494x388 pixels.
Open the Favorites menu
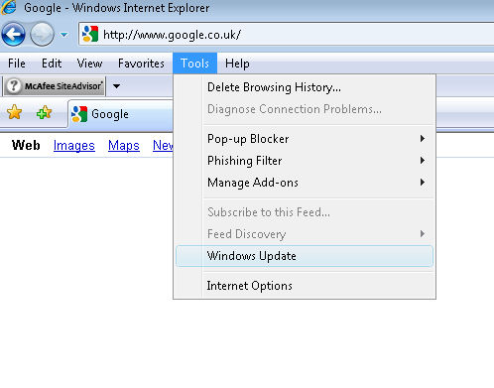[x=141, y=64]
